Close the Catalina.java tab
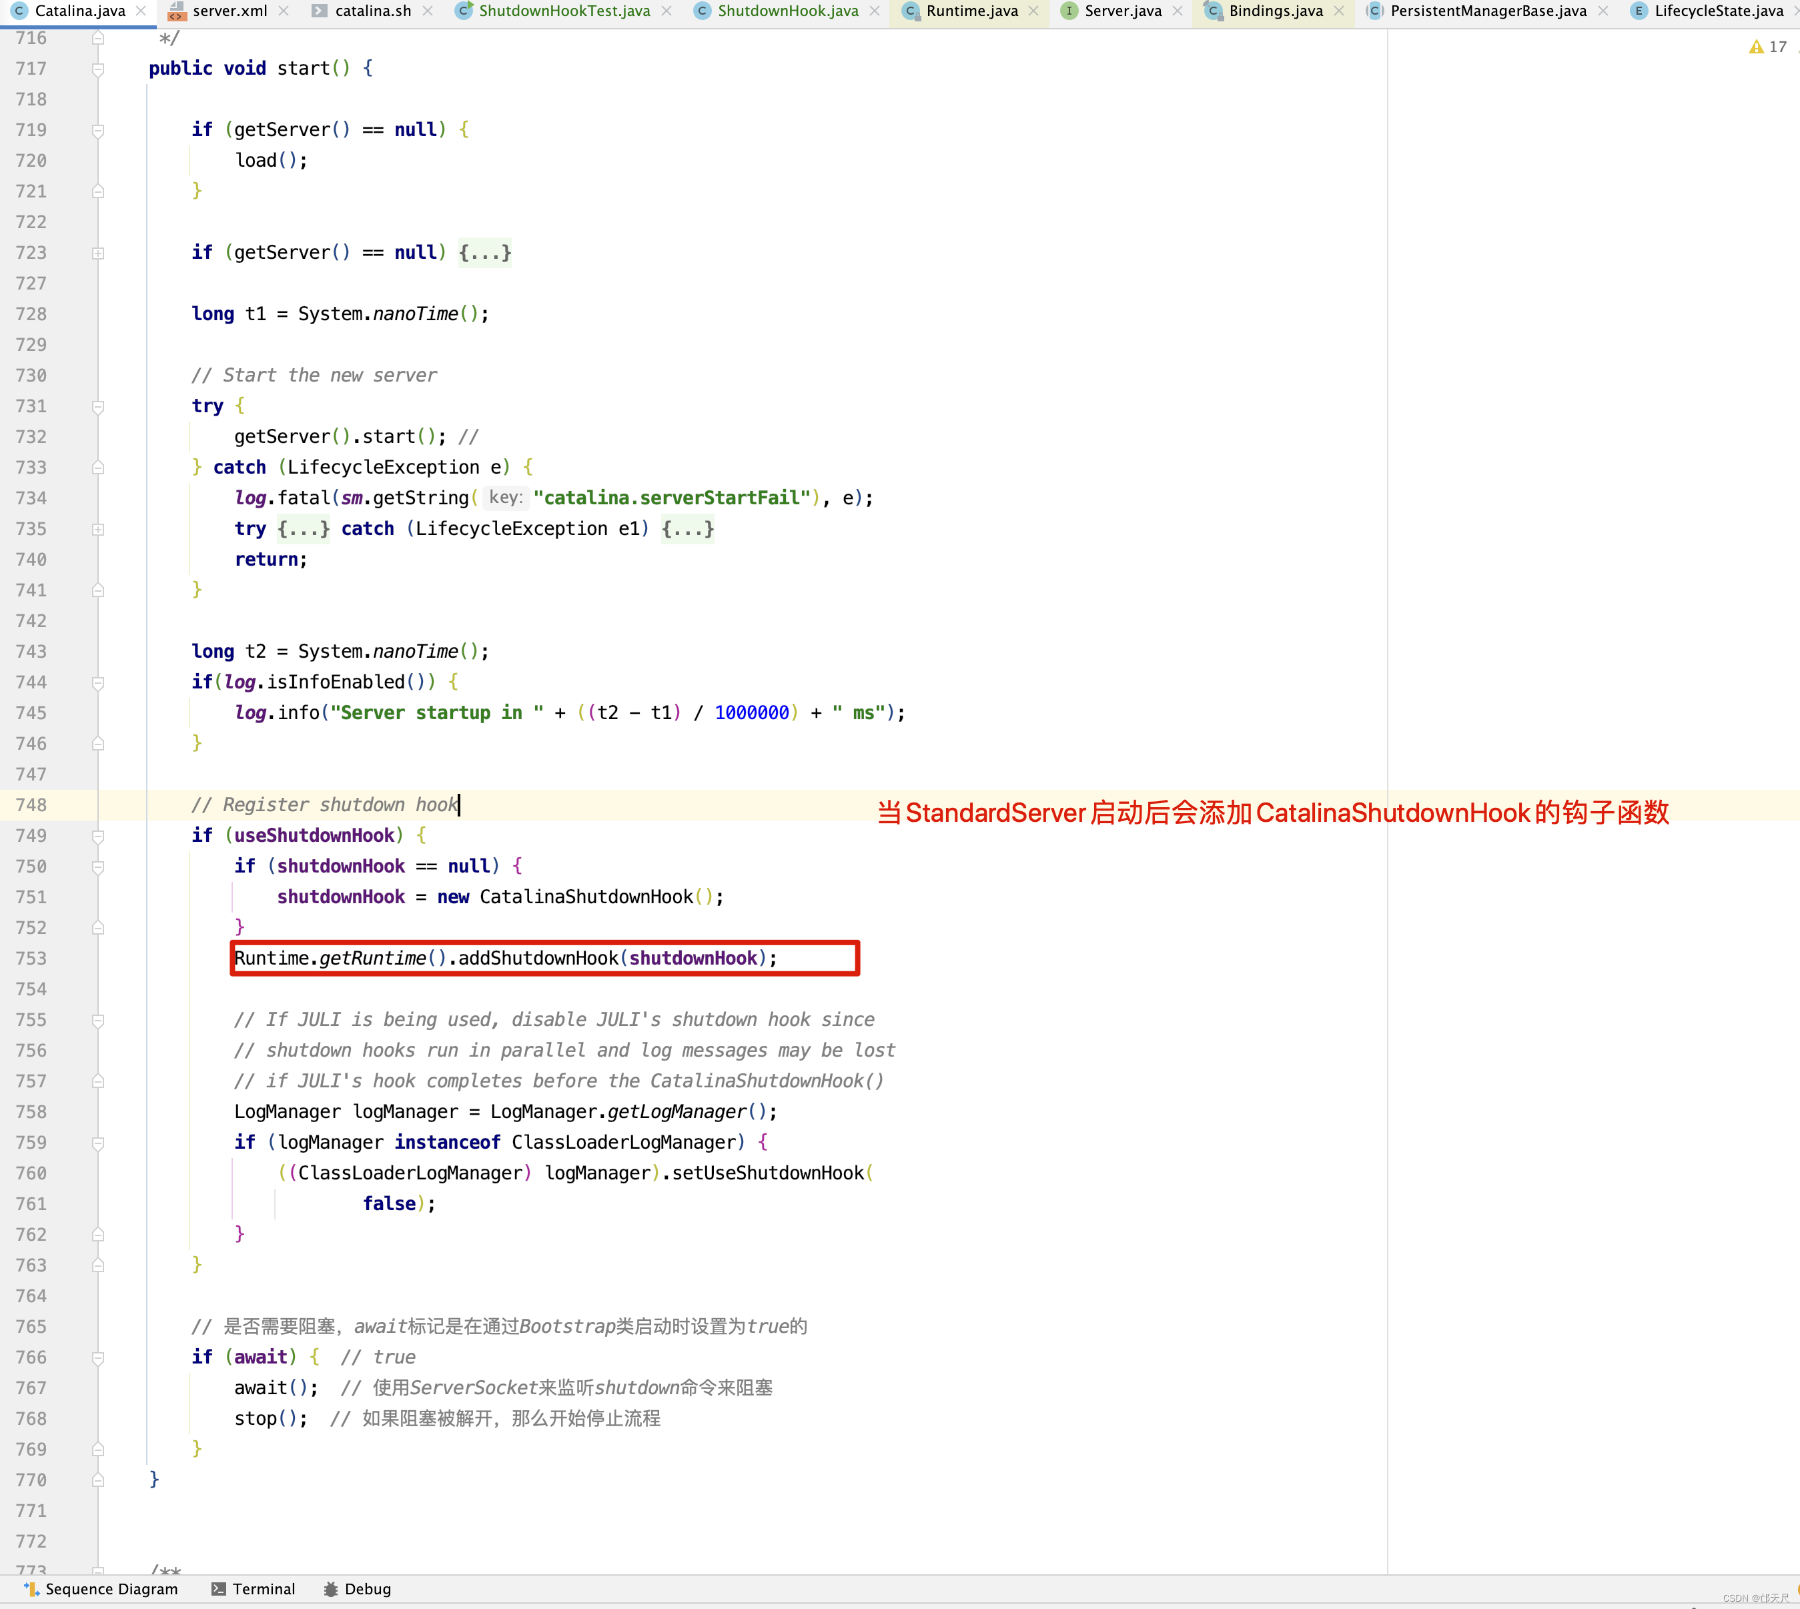The height and width of the screenshot is (1609, 1800). pos(141,11)
